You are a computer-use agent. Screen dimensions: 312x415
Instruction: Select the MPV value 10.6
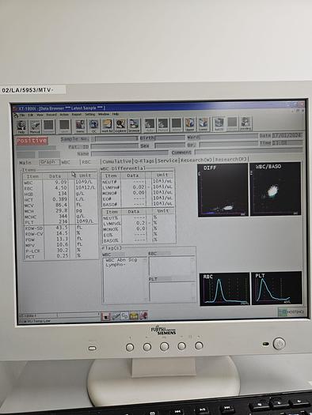62,244
